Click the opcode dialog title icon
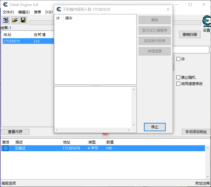 coord(58,9)
